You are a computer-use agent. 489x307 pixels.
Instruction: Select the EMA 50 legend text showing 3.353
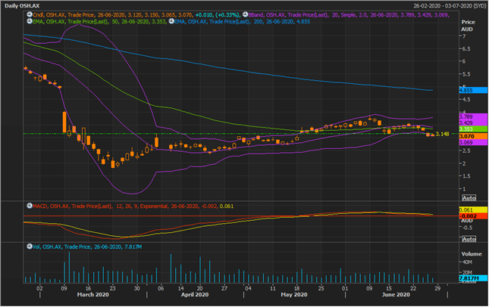pos(100,21)
